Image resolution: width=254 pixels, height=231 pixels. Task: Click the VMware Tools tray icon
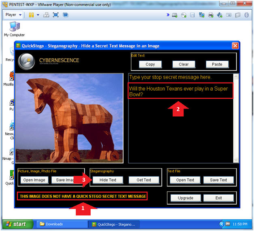coord(228,224)
